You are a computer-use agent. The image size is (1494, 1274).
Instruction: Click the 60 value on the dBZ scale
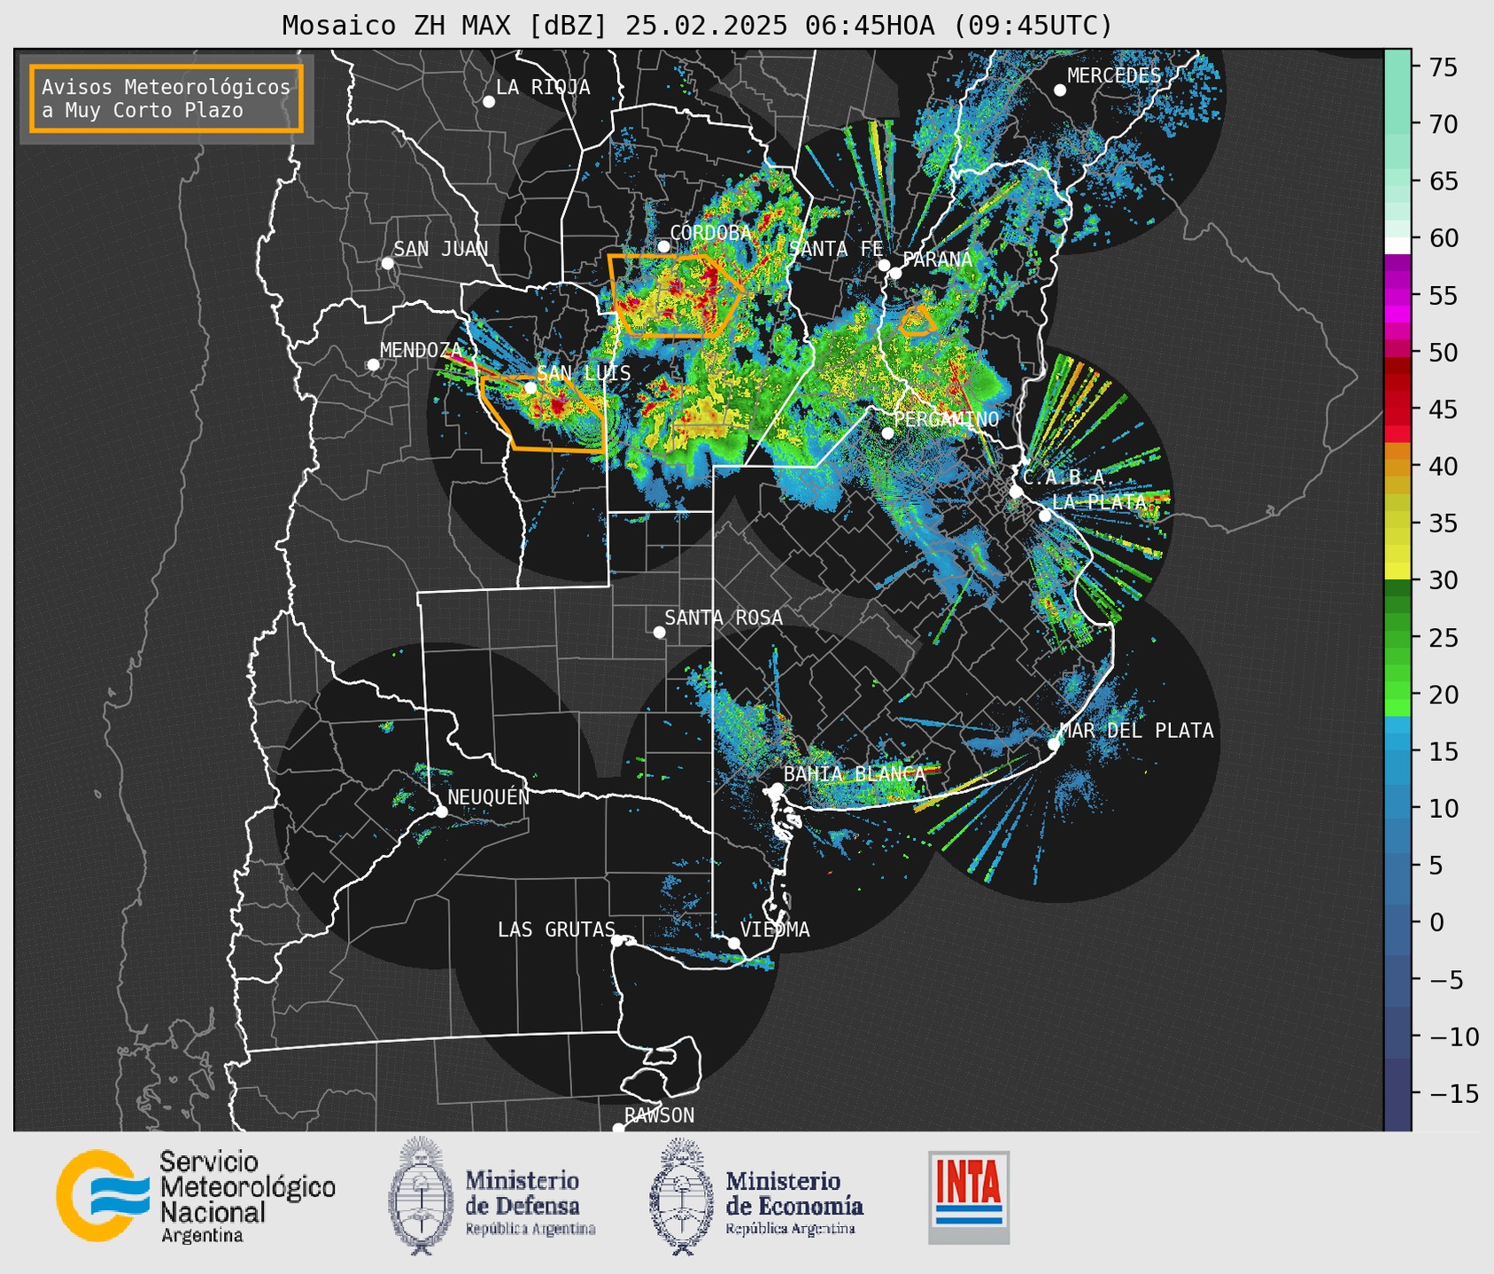click(x=1443, y=238)
